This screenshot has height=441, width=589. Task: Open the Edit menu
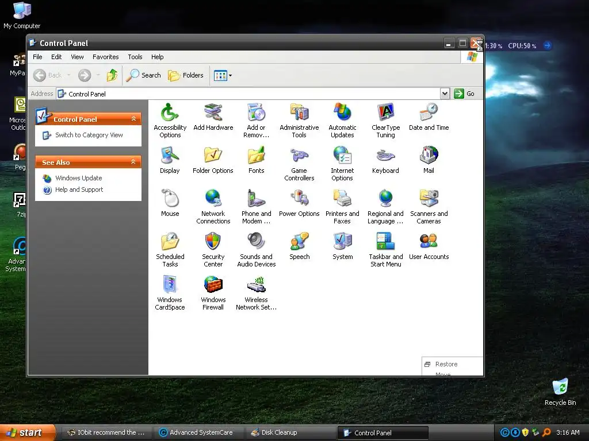pos(56,57)
